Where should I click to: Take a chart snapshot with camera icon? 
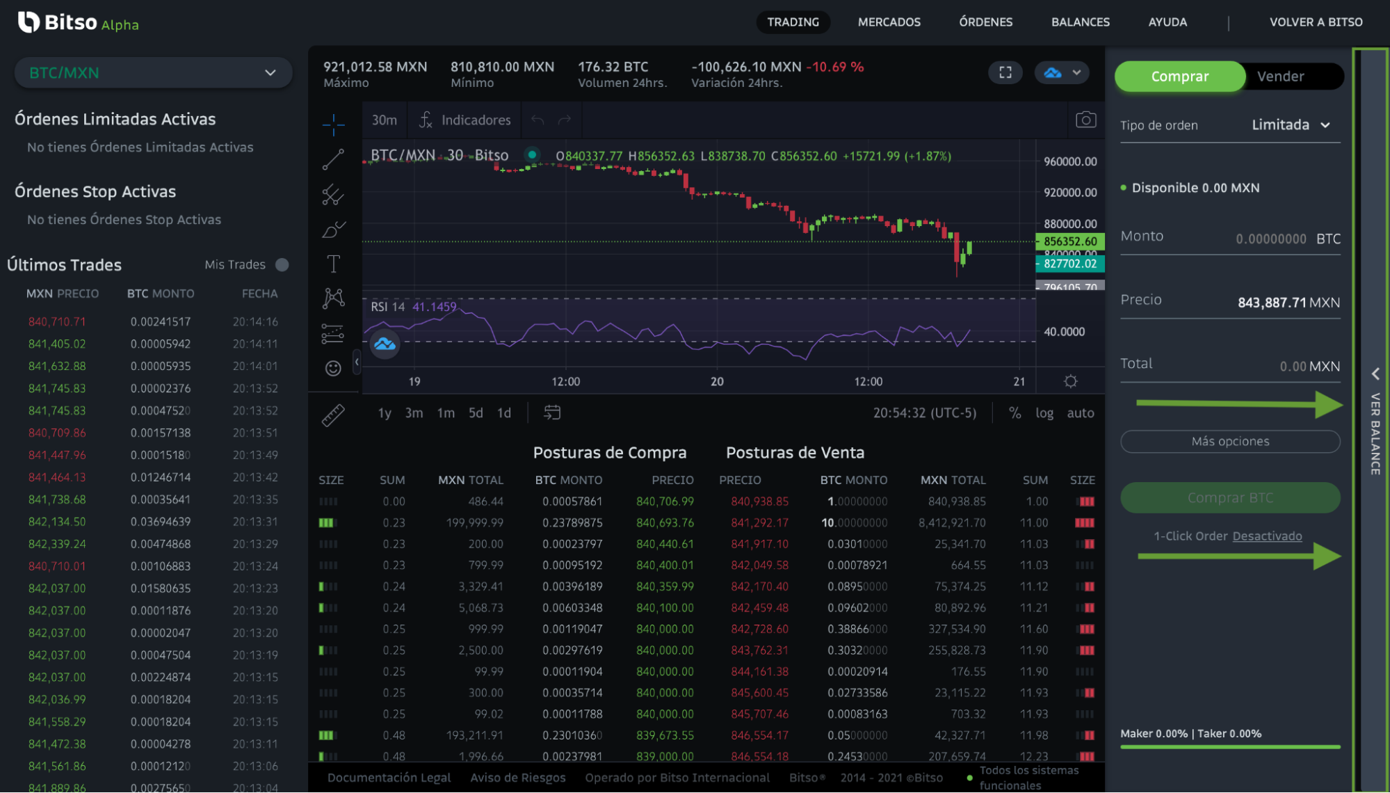1085,120
